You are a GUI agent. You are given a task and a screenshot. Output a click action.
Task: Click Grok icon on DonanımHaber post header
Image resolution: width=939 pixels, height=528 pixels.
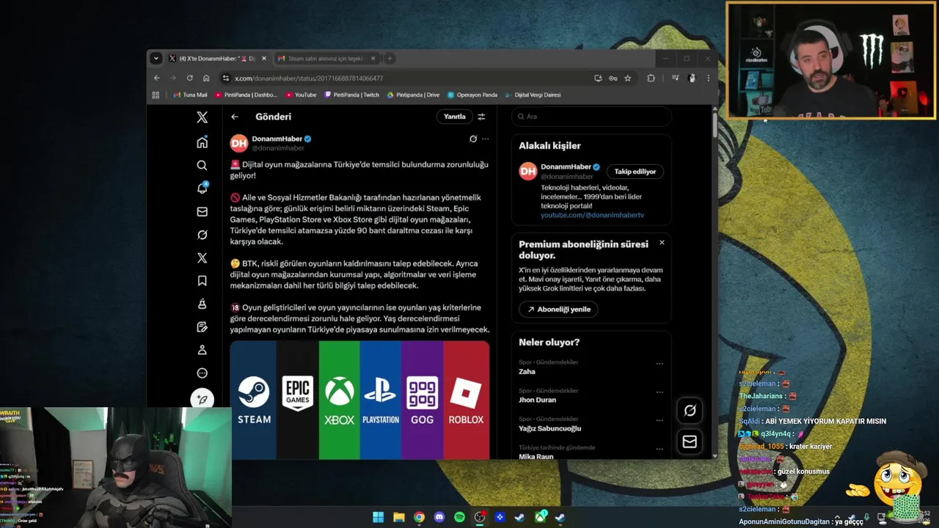[473, 139]
